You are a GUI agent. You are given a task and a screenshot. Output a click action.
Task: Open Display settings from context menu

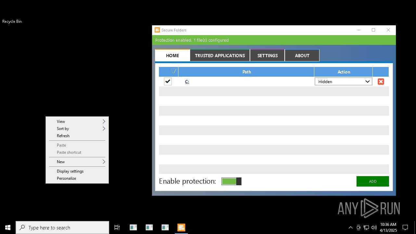tap(77, 171)
